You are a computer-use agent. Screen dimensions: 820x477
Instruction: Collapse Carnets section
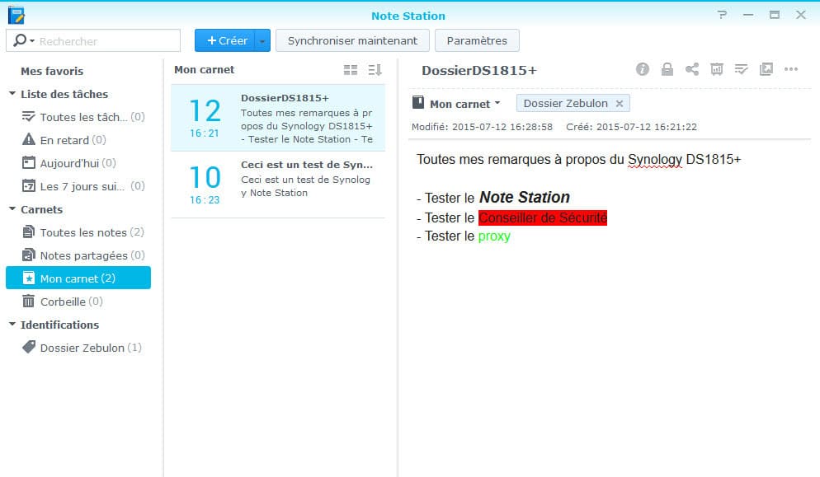[x=12, y=209]
